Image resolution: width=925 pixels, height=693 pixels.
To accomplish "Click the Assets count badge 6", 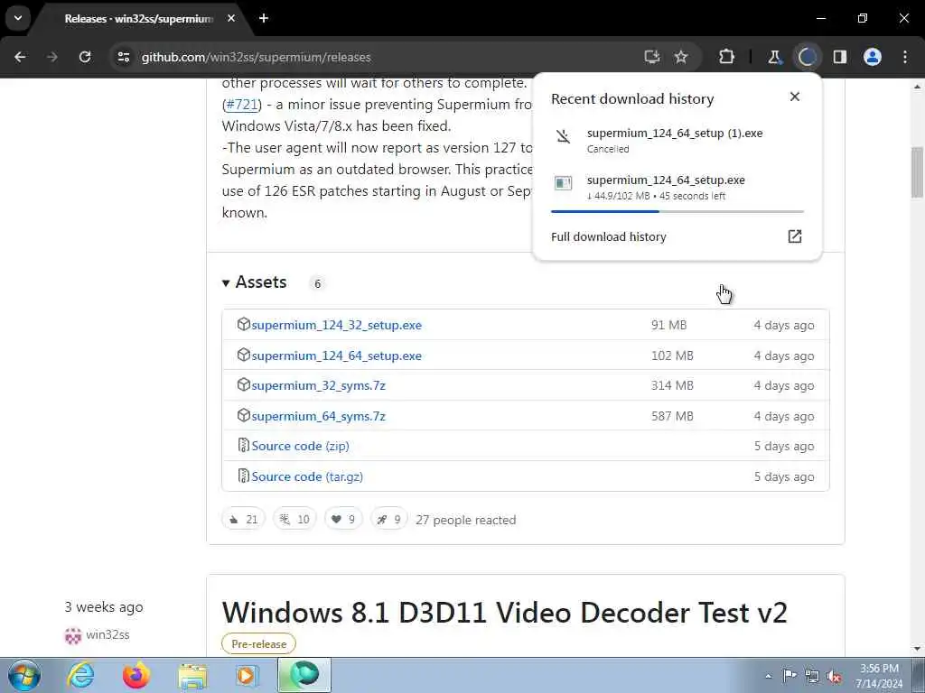I will click(x=317, y=284).
